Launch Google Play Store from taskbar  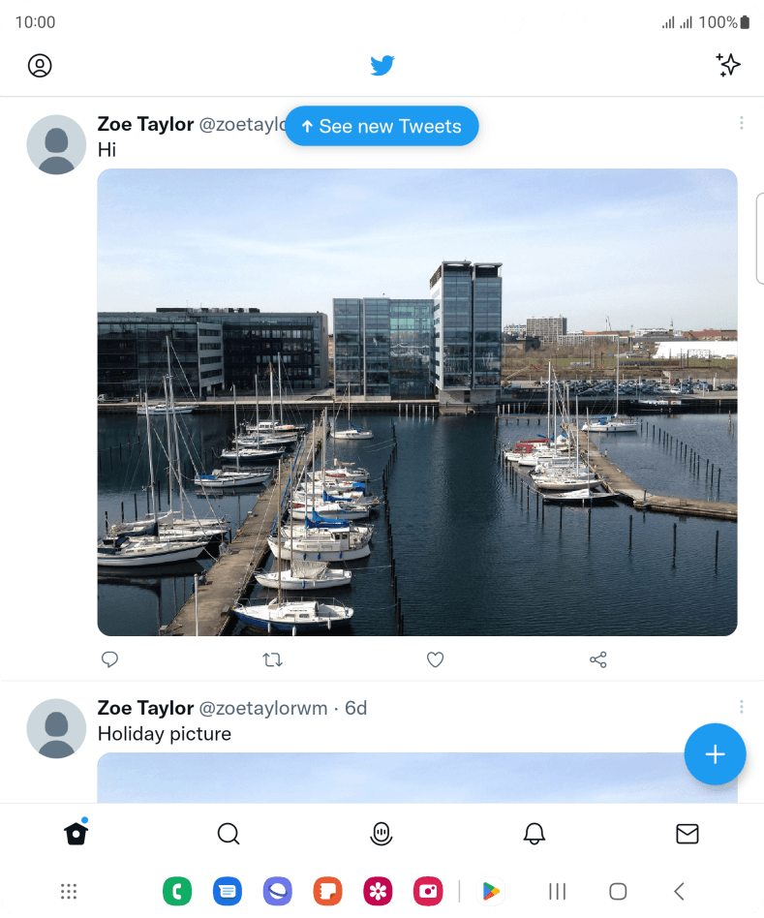point(491,892)
